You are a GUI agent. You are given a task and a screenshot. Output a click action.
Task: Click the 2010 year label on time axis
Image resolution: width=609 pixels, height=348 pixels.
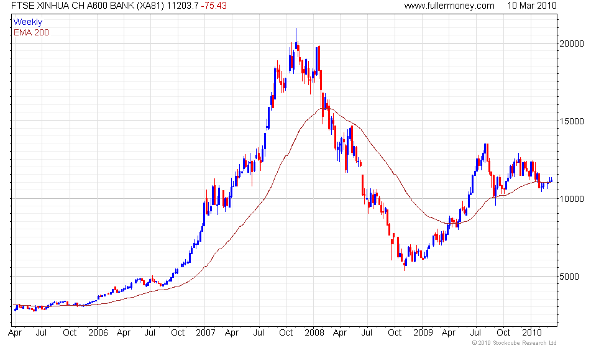coord(531,333)
